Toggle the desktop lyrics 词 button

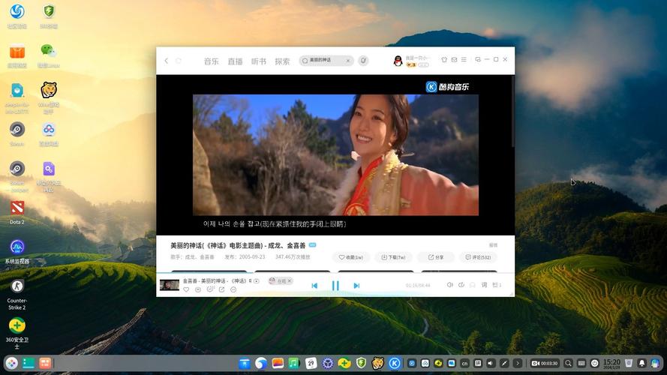(x=484, y=285)
